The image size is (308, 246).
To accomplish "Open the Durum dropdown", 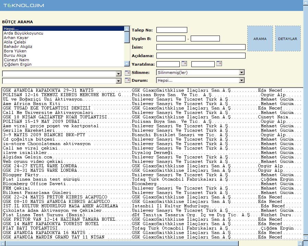I will pyautogui.click(x=241, y=80).
